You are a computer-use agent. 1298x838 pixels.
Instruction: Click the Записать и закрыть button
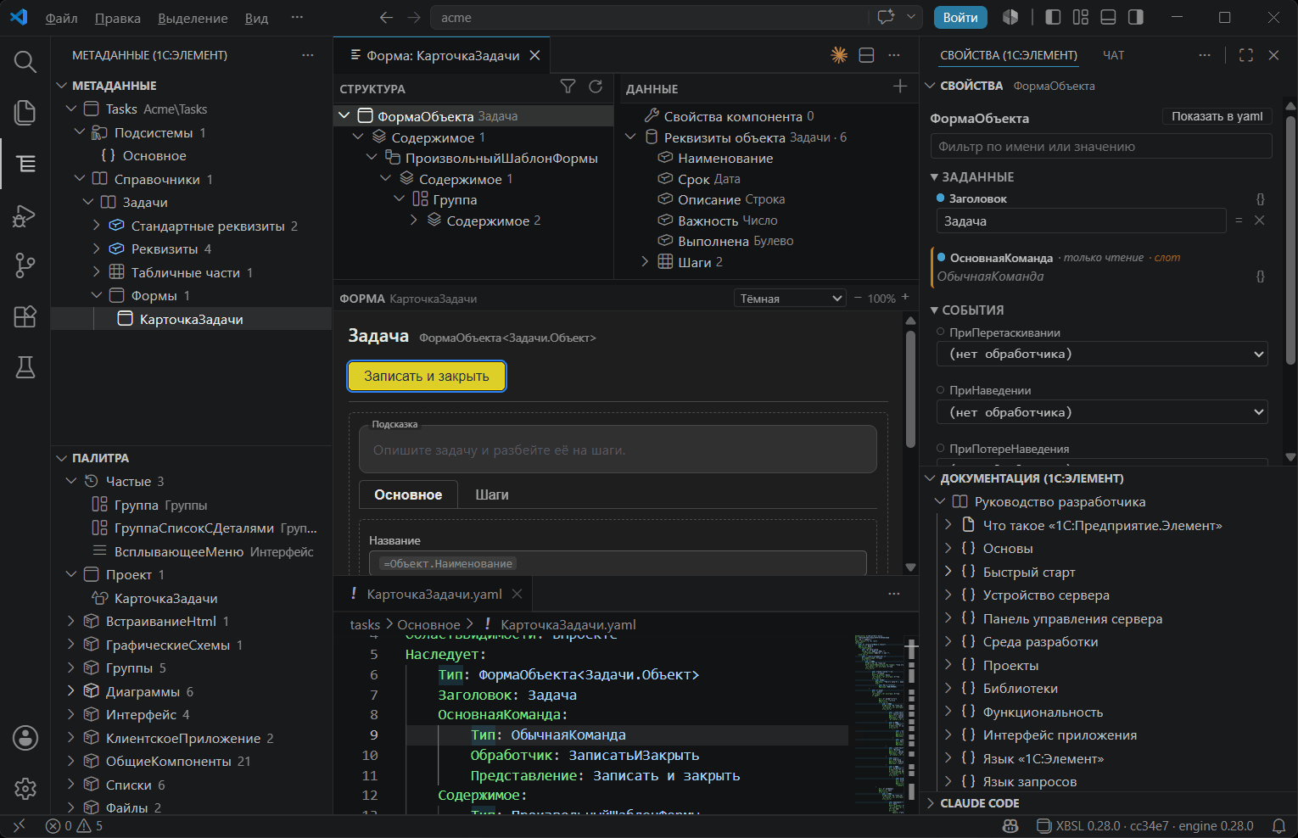tap(427, 376)
